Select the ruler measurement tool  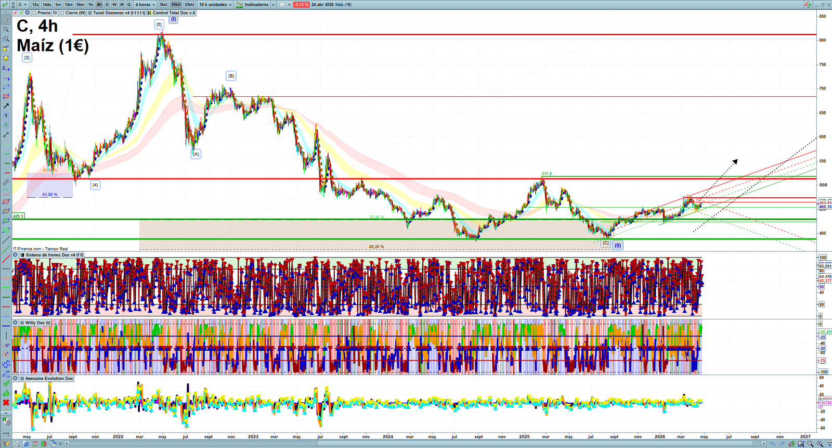pyautogui.click(x=6, y=183)
